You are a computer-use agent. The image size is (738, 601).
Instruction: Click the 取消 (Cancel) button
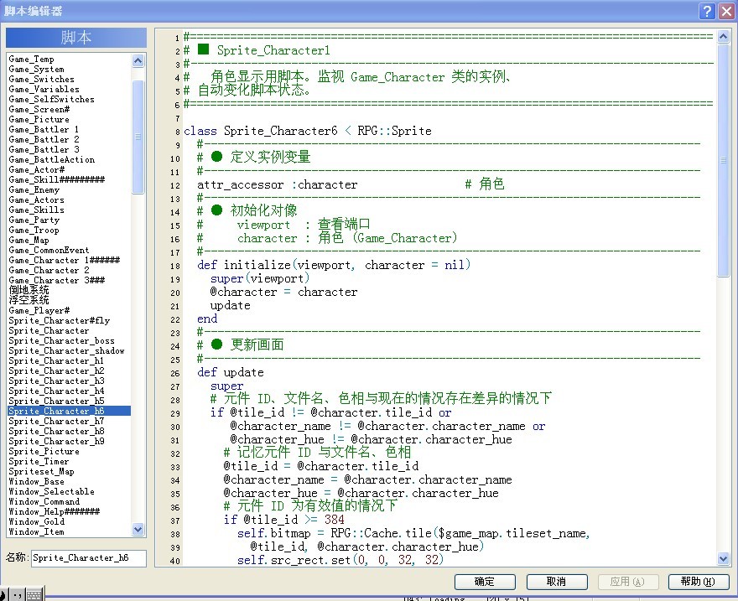(557, 582)
